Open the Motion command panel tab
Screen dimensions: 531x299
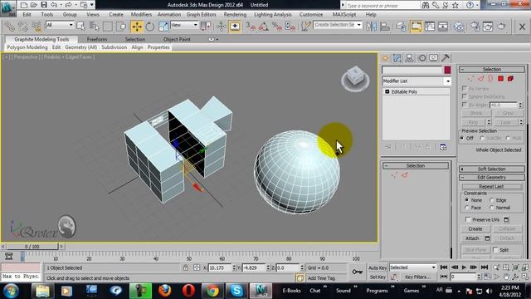(x=422, y=58)
